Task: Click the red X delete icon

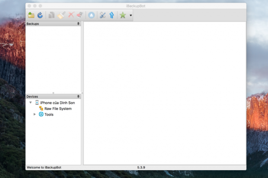Action: point(71,15)
